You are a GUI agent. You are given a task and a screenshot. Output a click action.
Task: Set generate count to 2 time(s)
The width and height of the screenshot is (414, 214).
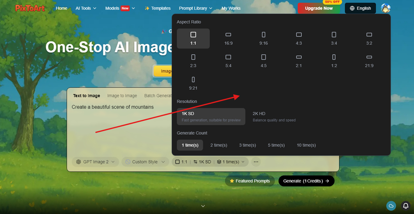[x=218, y=145]
